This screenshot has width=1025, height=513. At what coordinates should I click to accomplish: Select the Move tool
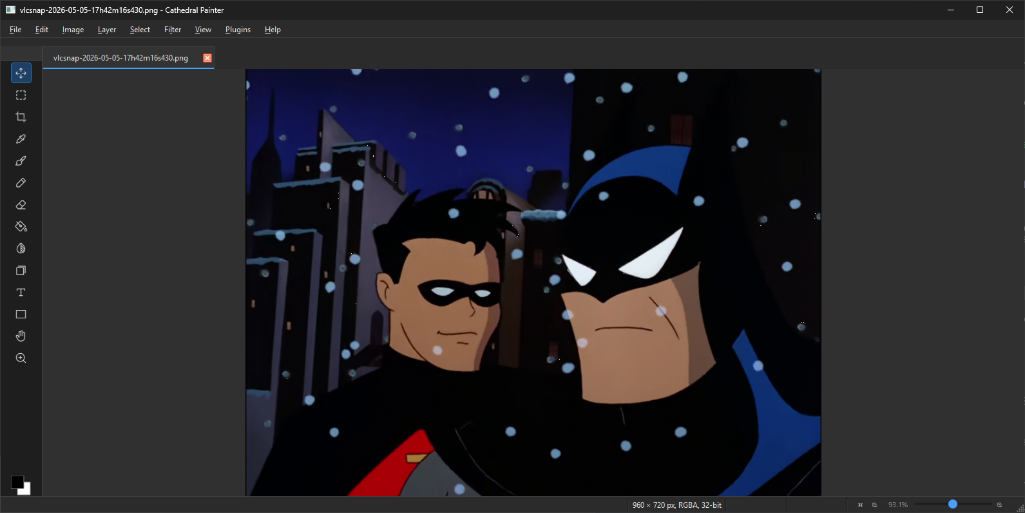click(21, 73)
